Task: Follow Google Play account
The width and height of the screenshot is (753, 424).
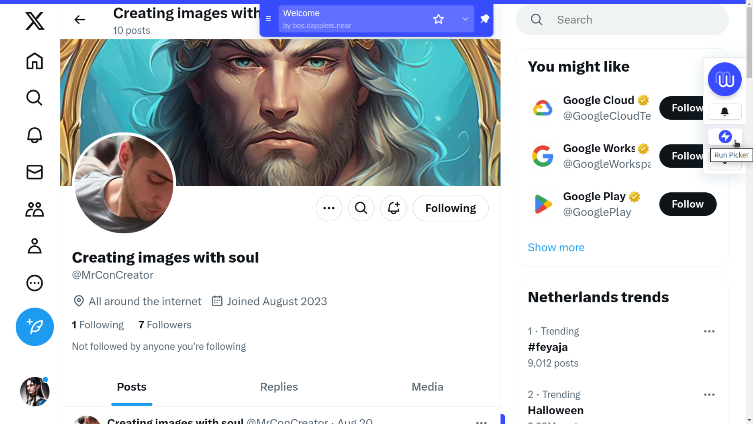Action: [x=688, y=204]
